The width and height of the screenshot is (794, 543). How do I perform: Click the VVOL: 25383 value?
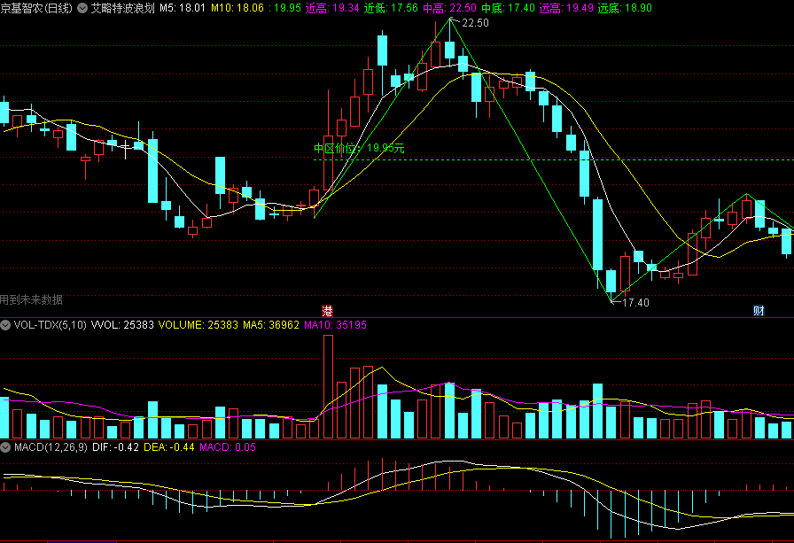tap(122, 325)
